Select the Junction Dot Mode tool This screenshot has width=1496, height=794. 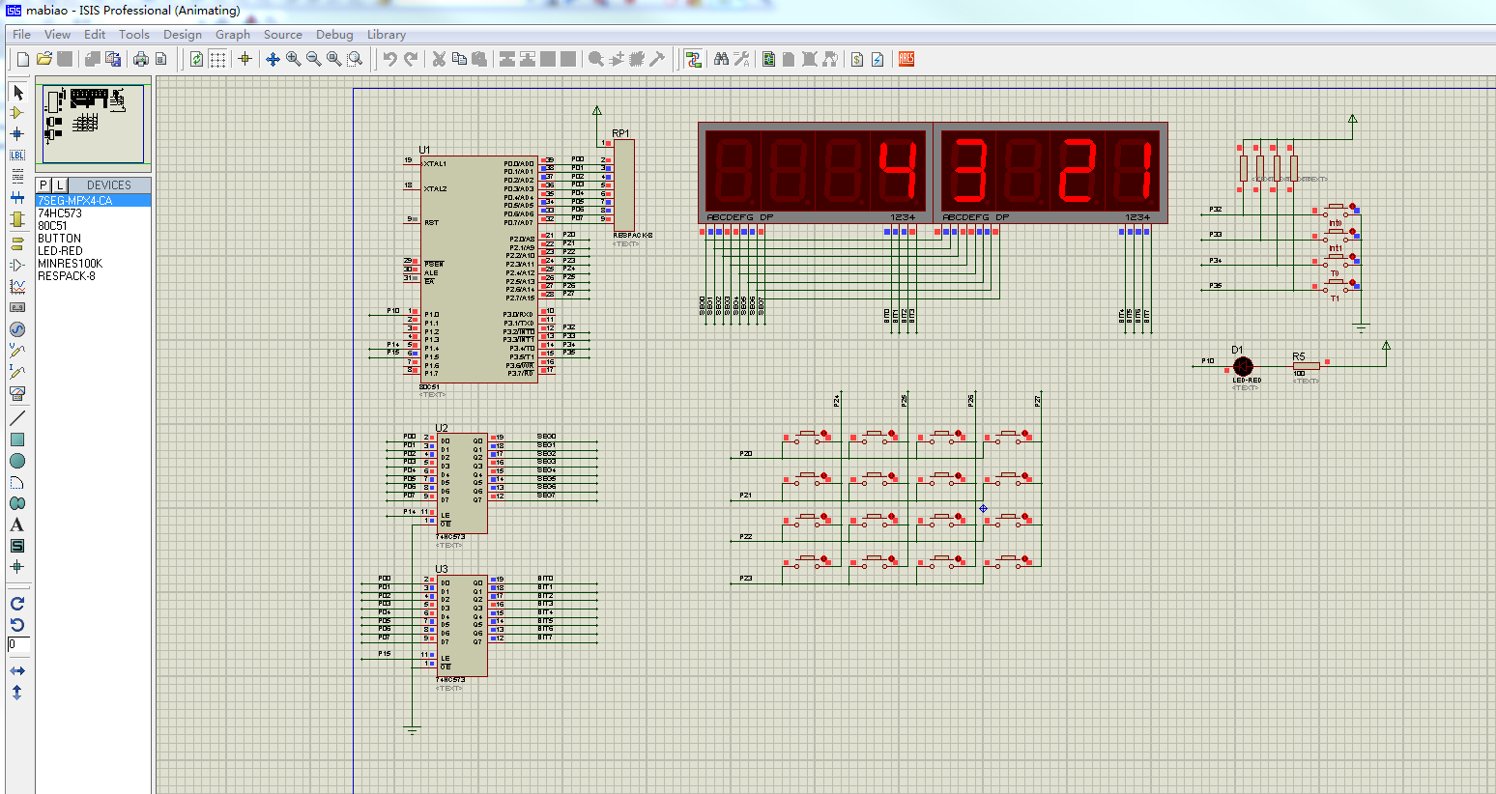click(17, 134)
